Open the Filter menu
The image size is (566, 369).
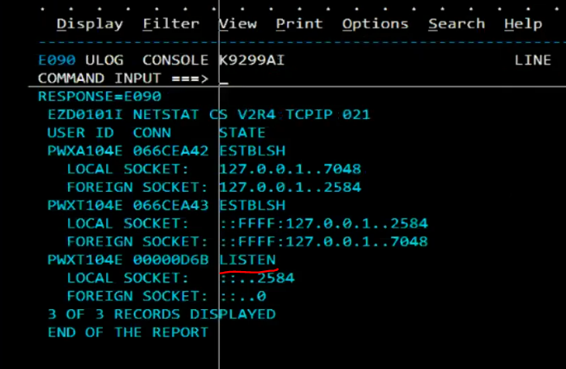coord(171,23)
